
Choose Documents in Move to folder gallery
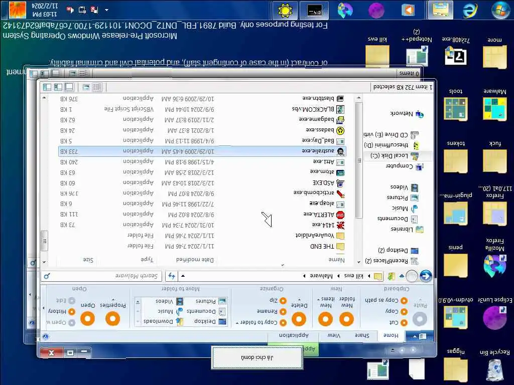tap(206, 311)
